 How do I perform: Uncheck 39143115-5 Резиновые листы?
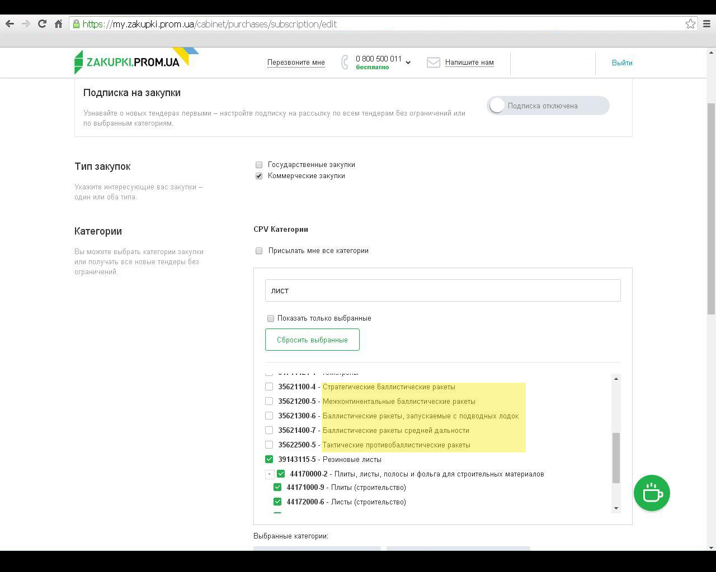click(x=269, y=459)
